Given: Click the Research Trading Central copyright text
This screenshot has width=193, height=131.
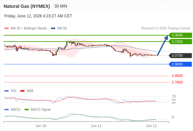Looking at the screenshot, I should pos(166,28).
